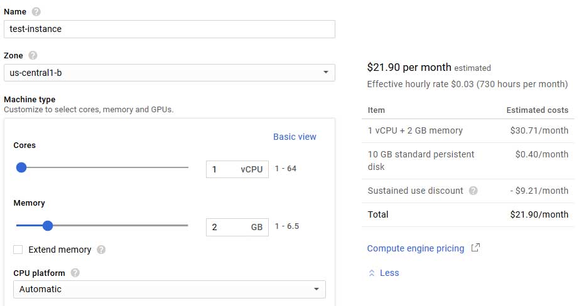The width and height of the screenshot is (579, 306).
Task: Open Compute engine pricing link
Action: (415, 248)
